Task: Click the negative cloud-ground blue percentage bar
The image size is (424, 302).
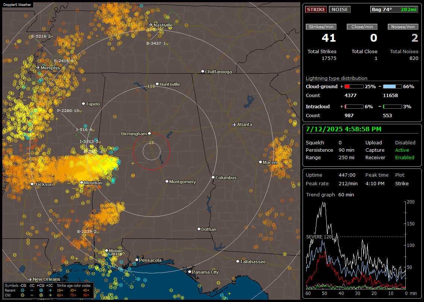Action: (392, 87)
